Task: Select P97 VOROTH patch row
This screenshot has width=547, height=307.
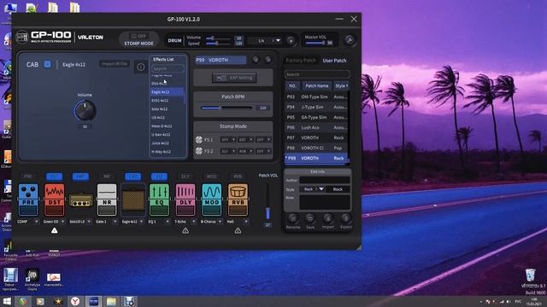Action: 316,138
